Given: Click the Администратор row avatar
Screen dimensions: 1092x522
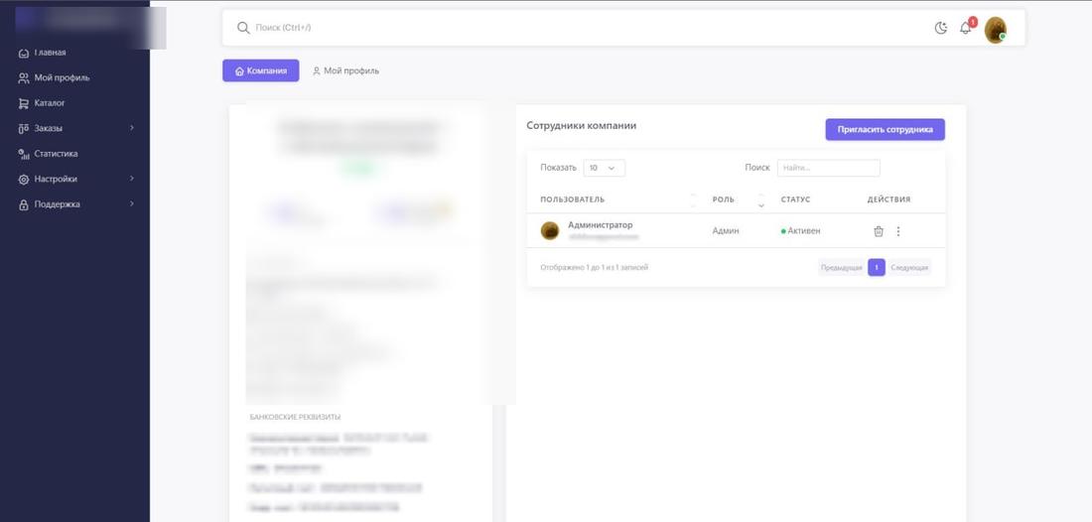Looking at the screenshot, I should (550, 231).
